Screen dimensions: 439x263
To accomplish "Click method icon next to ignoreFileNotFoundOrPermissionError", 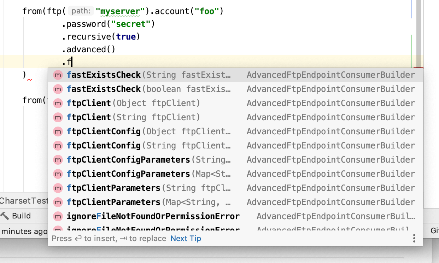I will pos(58,216).
